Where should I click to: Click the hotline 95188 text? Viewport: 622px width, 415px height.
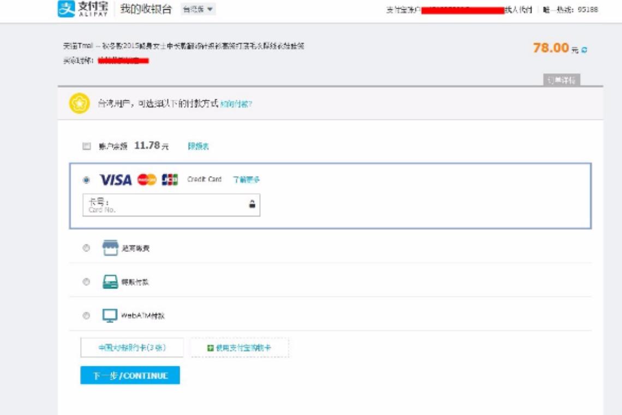coord(570,9)
